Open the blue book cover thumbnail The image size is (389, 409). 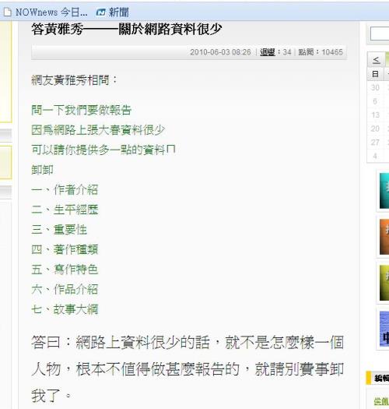point(384,329)
